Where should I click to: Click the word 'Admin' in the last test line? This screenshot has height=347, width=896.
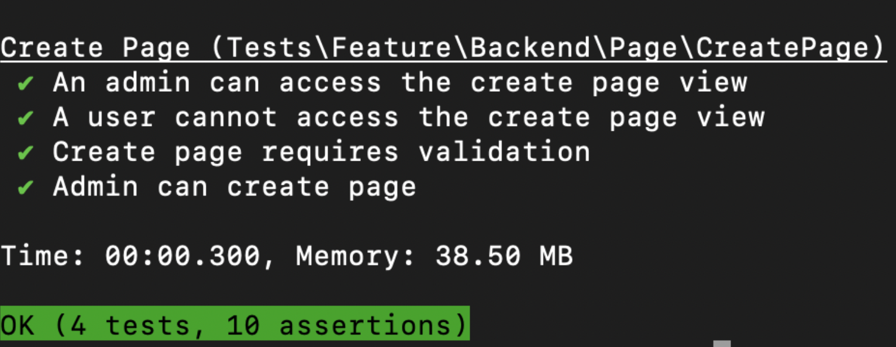[x=95, y=186]
